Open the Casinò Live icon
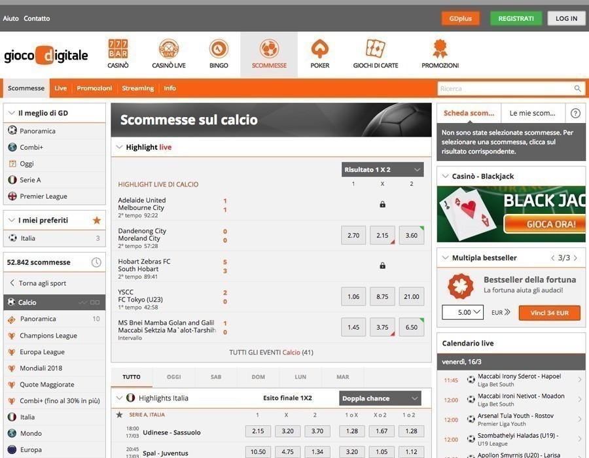This screenshot has width=589, height=458. coord(169,49)
